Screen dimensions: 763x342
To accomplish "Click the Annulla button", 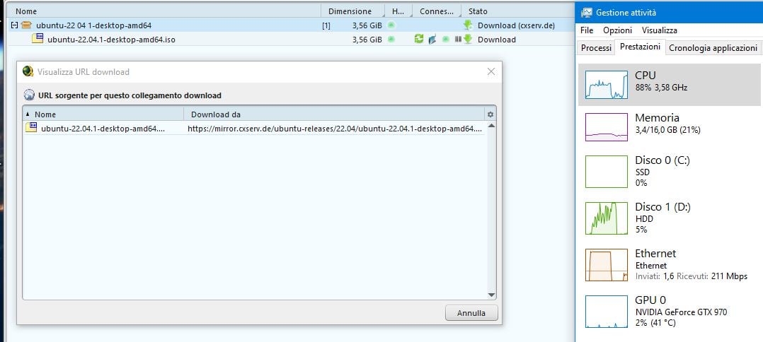I will pyautogui.click(x=471, y=313).
